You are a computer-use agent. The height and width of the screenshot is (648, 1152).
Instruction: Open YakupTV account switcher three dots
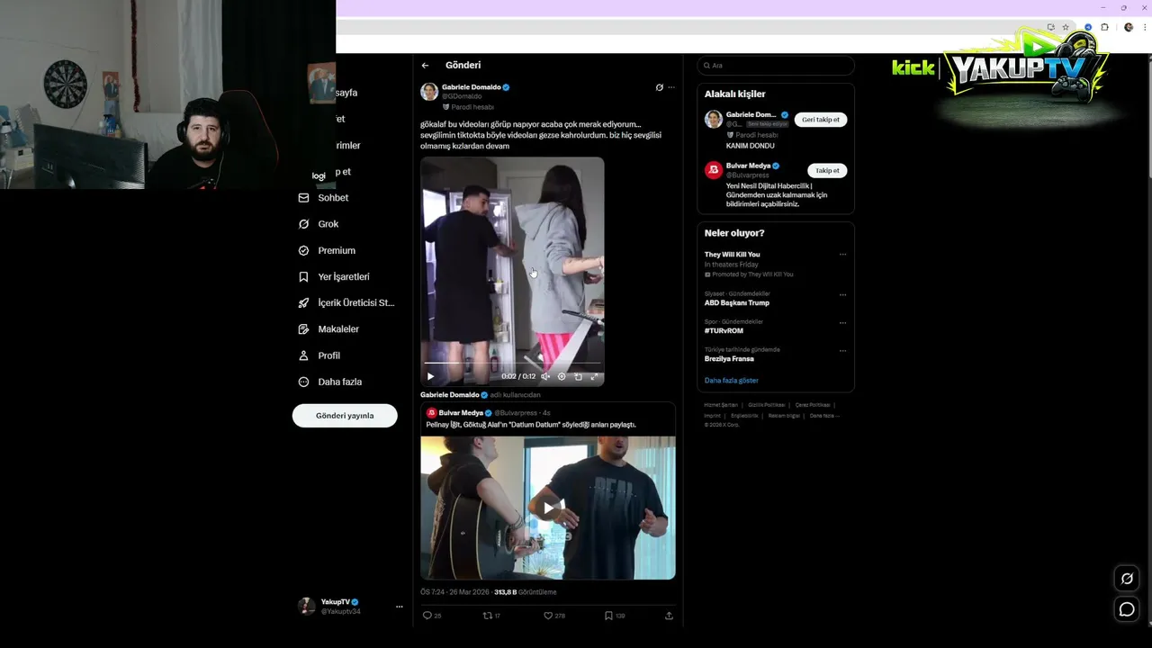point(399,607)
